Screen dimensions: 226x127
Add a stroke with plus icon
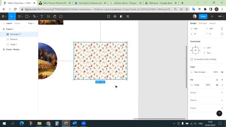pos(222,92)
